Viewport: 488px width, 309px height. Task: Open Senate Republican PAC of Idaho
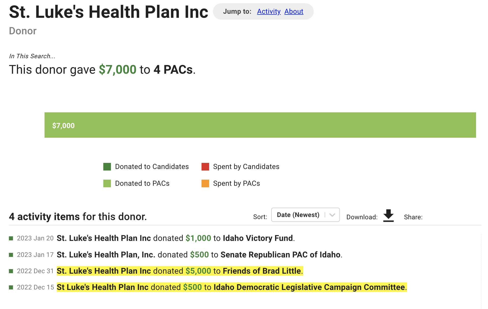tap(280, 255)
